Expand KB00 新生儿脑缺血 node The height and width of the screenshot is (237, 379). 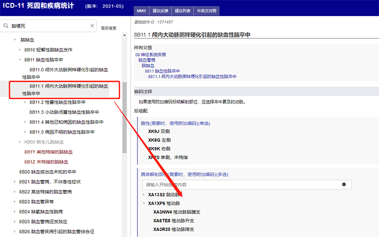coord(20,142)
